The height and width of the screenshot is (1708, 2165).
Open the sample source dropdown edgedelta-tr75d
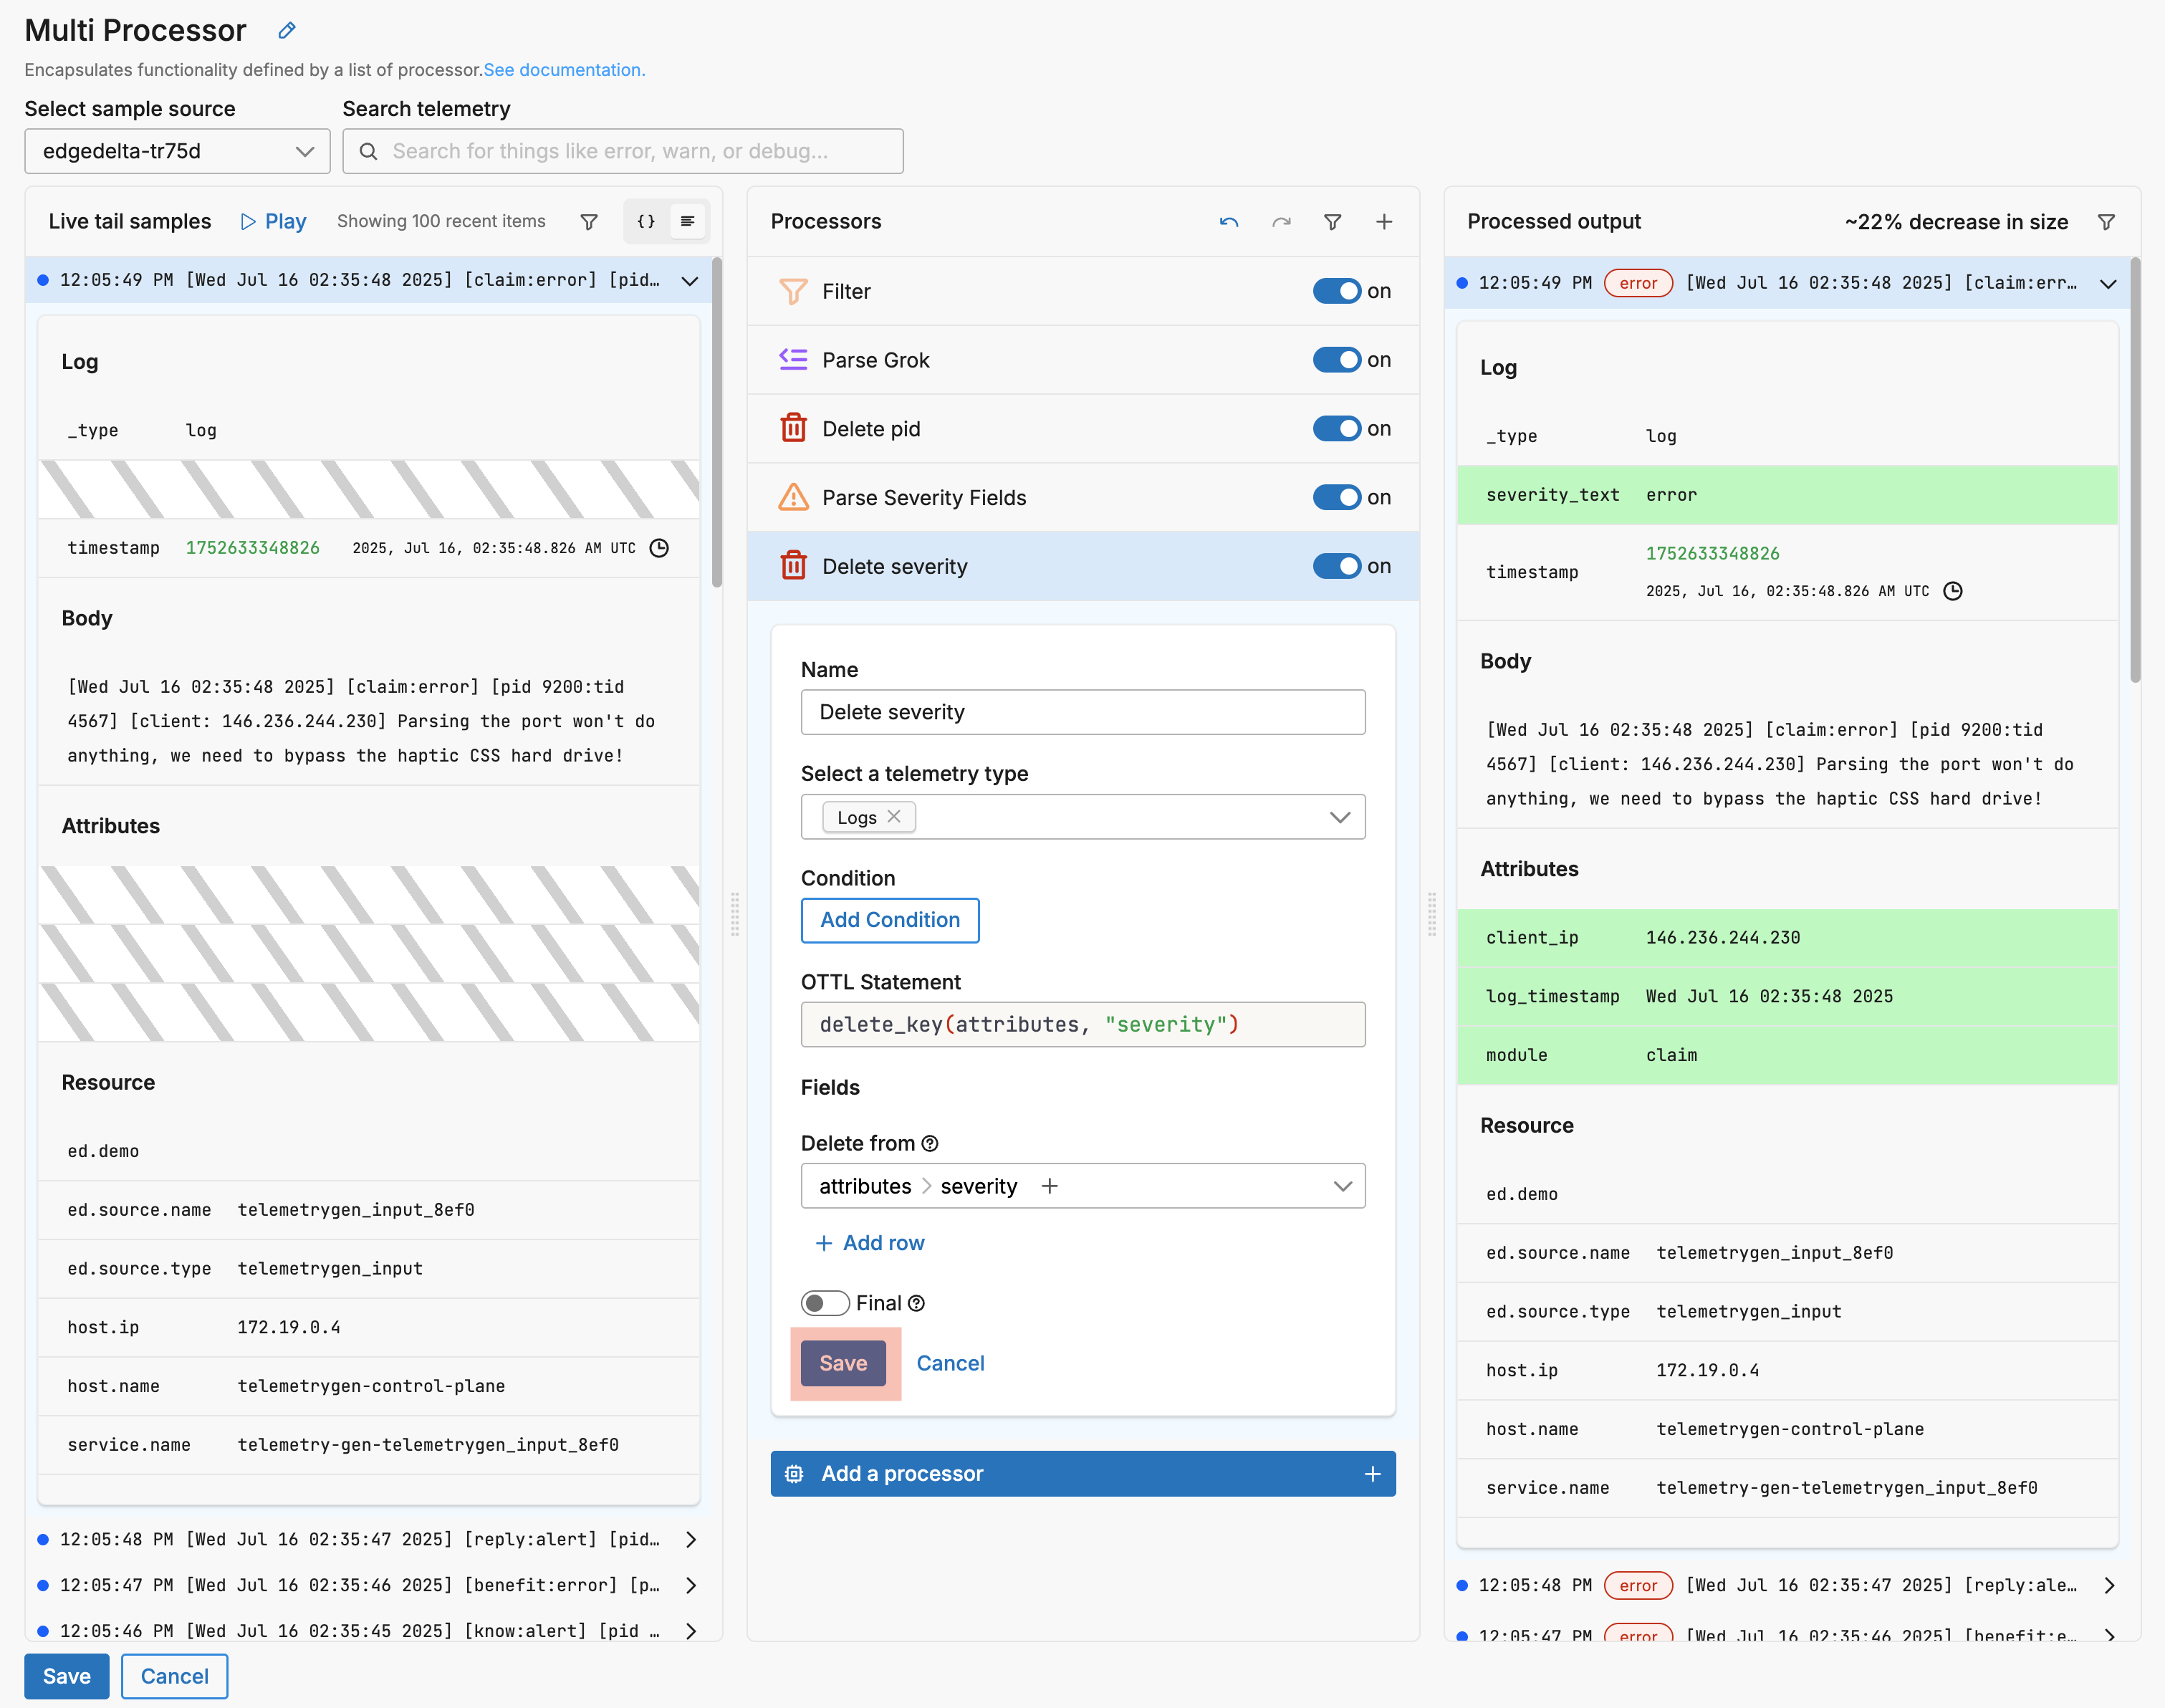point(177,151)
